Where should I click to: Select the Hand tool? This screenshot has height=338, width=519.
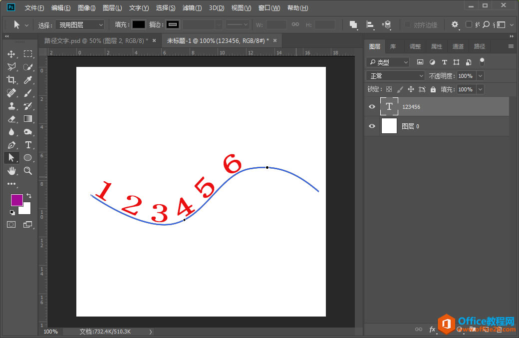point(11,171)
